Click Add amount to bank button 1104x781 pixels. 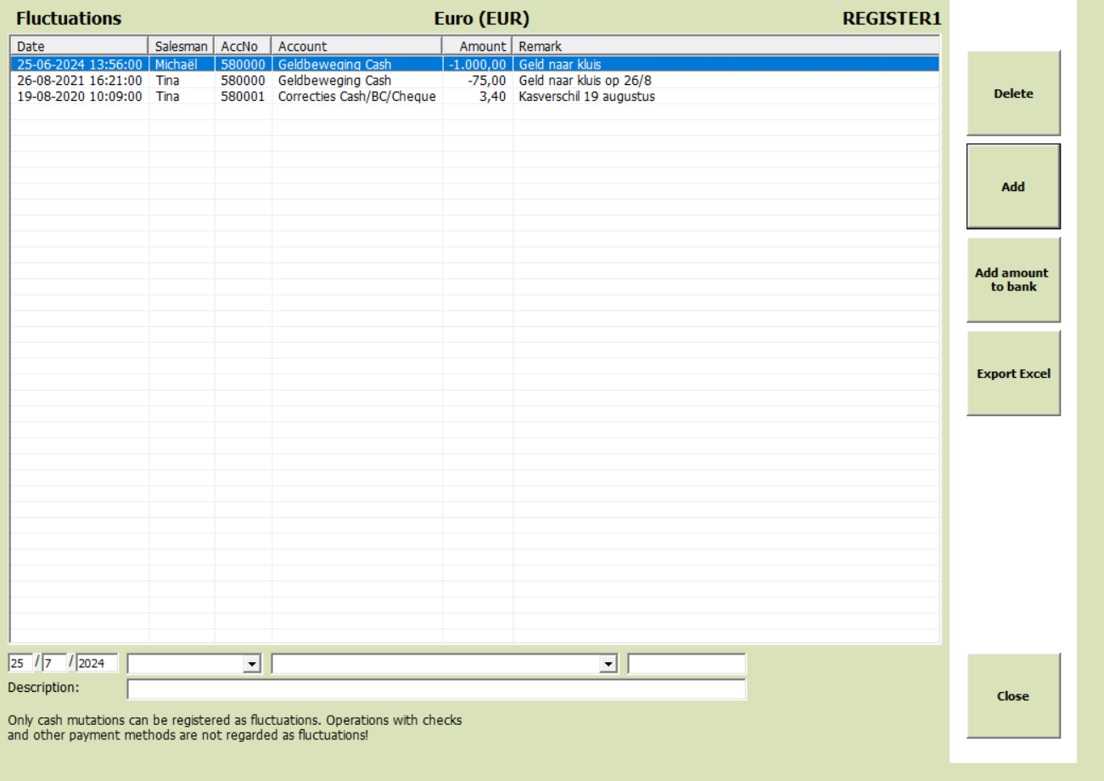click(1013, 280)
